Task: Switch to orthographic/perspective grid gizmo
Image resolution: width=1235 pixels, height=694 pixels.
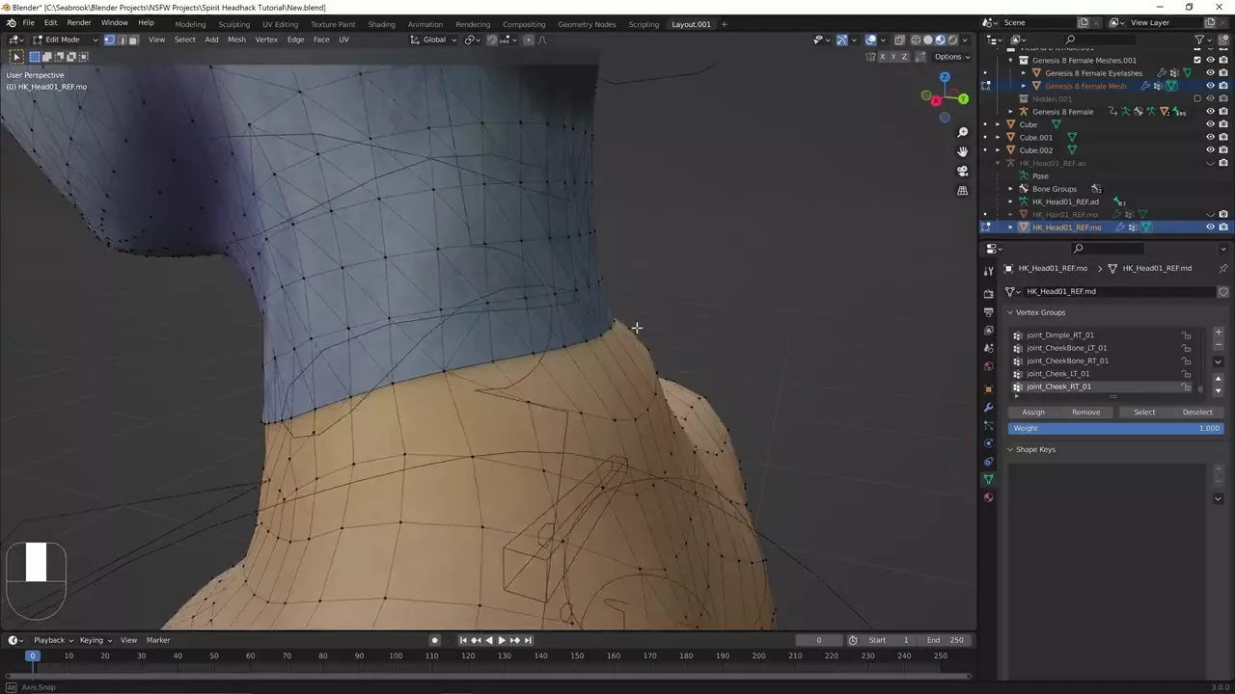Action: (x=962, y=191)
